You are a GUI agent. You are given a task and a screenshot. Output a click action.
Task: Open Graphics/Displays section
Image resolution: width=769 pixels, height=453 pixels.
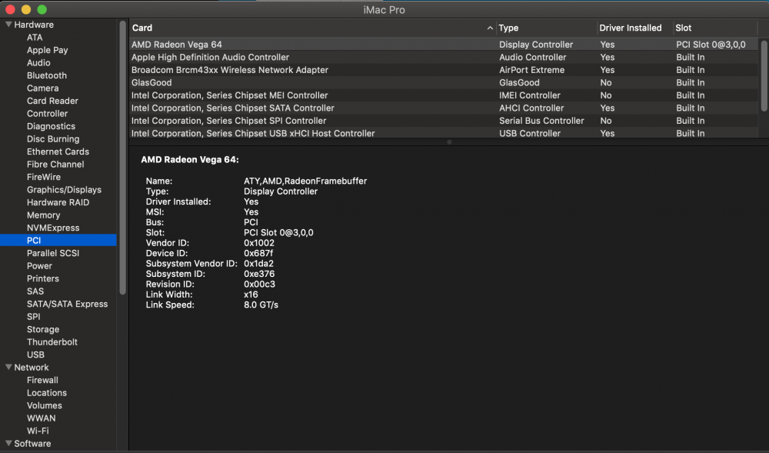tap(65, 190)
